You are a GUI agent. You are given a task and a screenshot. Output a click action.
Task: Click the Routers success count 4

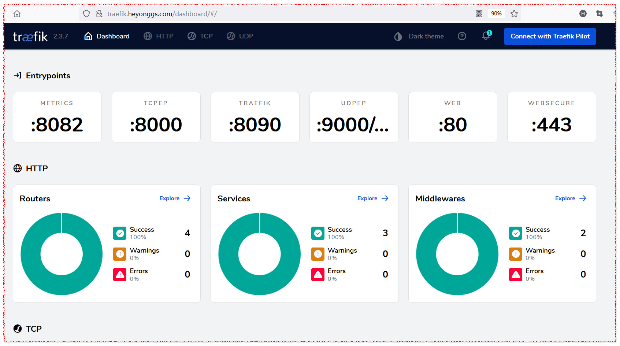pos(188,233)
